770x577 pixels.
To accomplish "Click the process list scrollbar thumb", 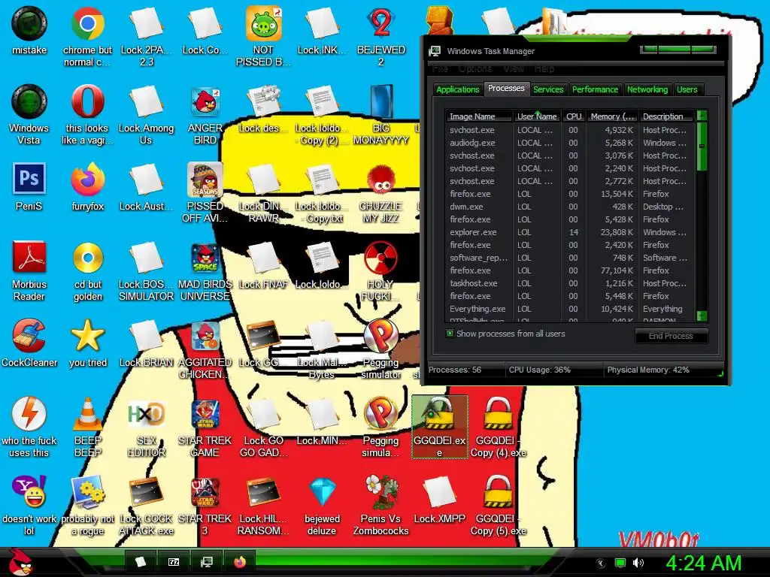I will [x=702, y=147].
